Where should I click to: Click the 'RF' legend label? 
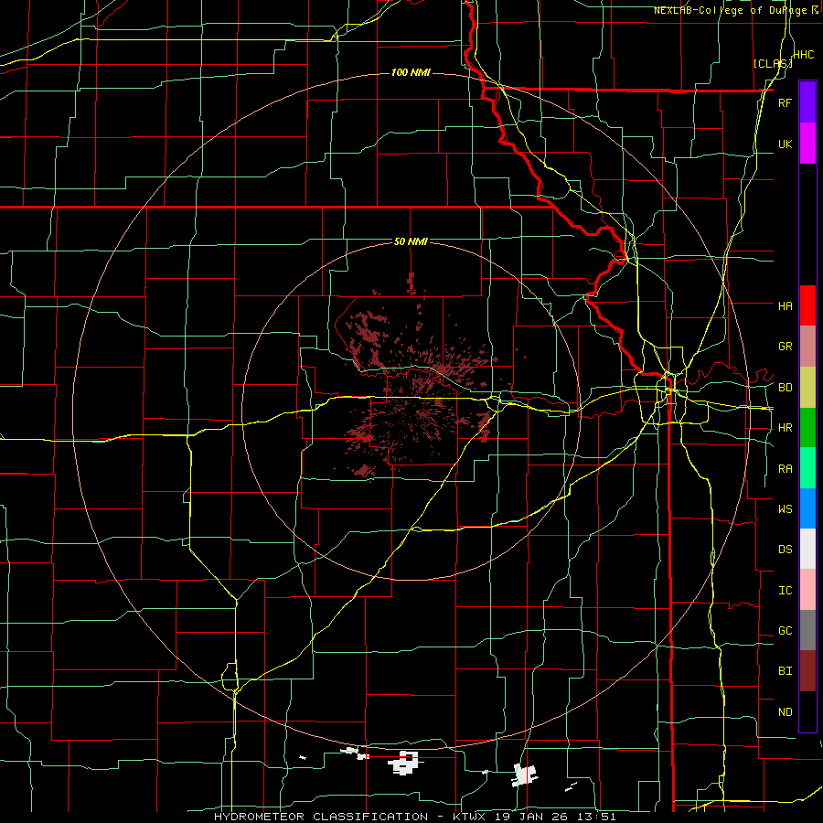pyautogui.click(x=785, y=102)
